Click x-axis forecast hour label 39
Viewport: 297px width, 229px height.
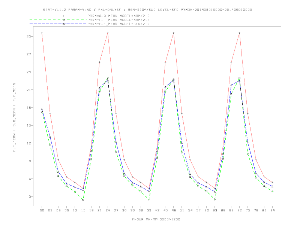(x=149, y=210)
